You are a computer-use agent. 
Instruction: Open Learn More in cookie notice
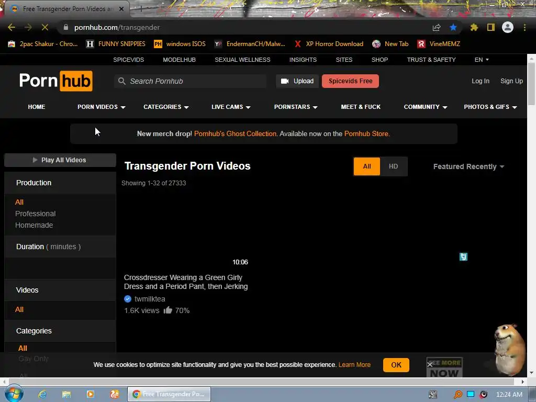[x=354, y=365]
